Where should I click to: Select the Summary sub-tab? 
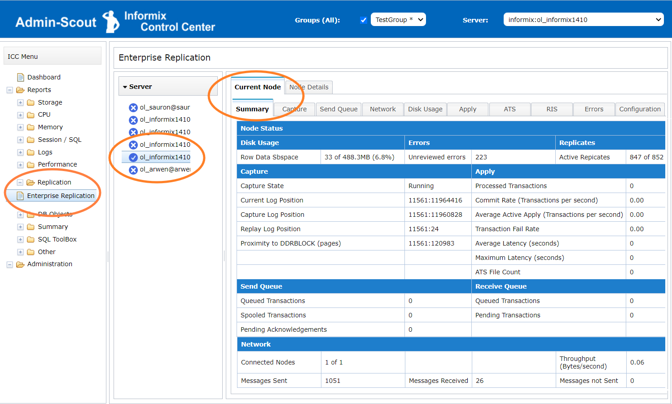[252, 109]
